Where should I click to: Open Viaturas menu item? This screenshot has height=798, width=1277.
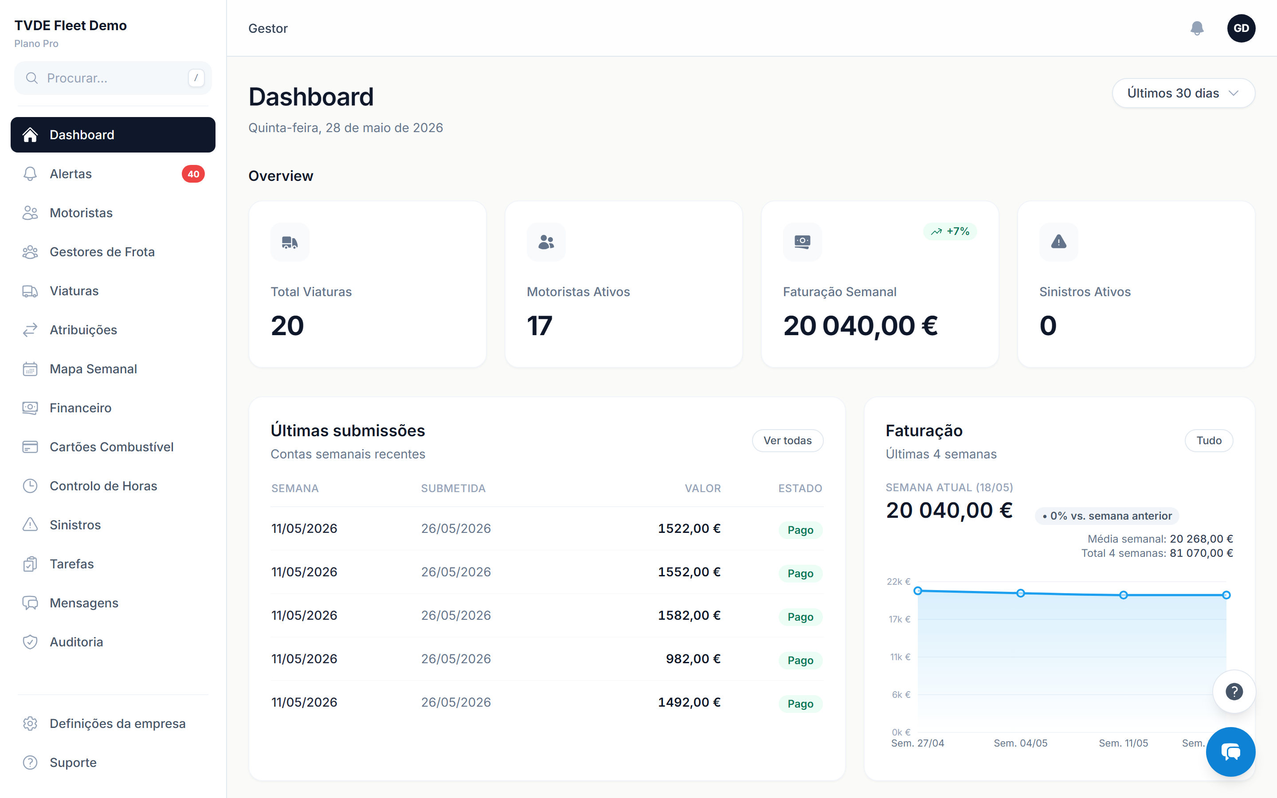tap(113, 291)
